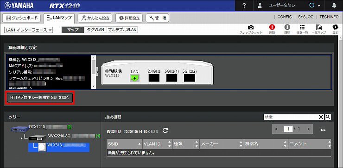Click the page number field
Screen dimensions: 343x168
(288, 129)
